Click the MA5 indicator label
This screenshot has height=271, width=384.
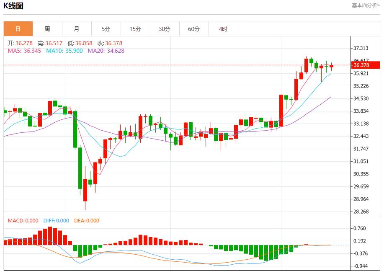tap(25, 51)
